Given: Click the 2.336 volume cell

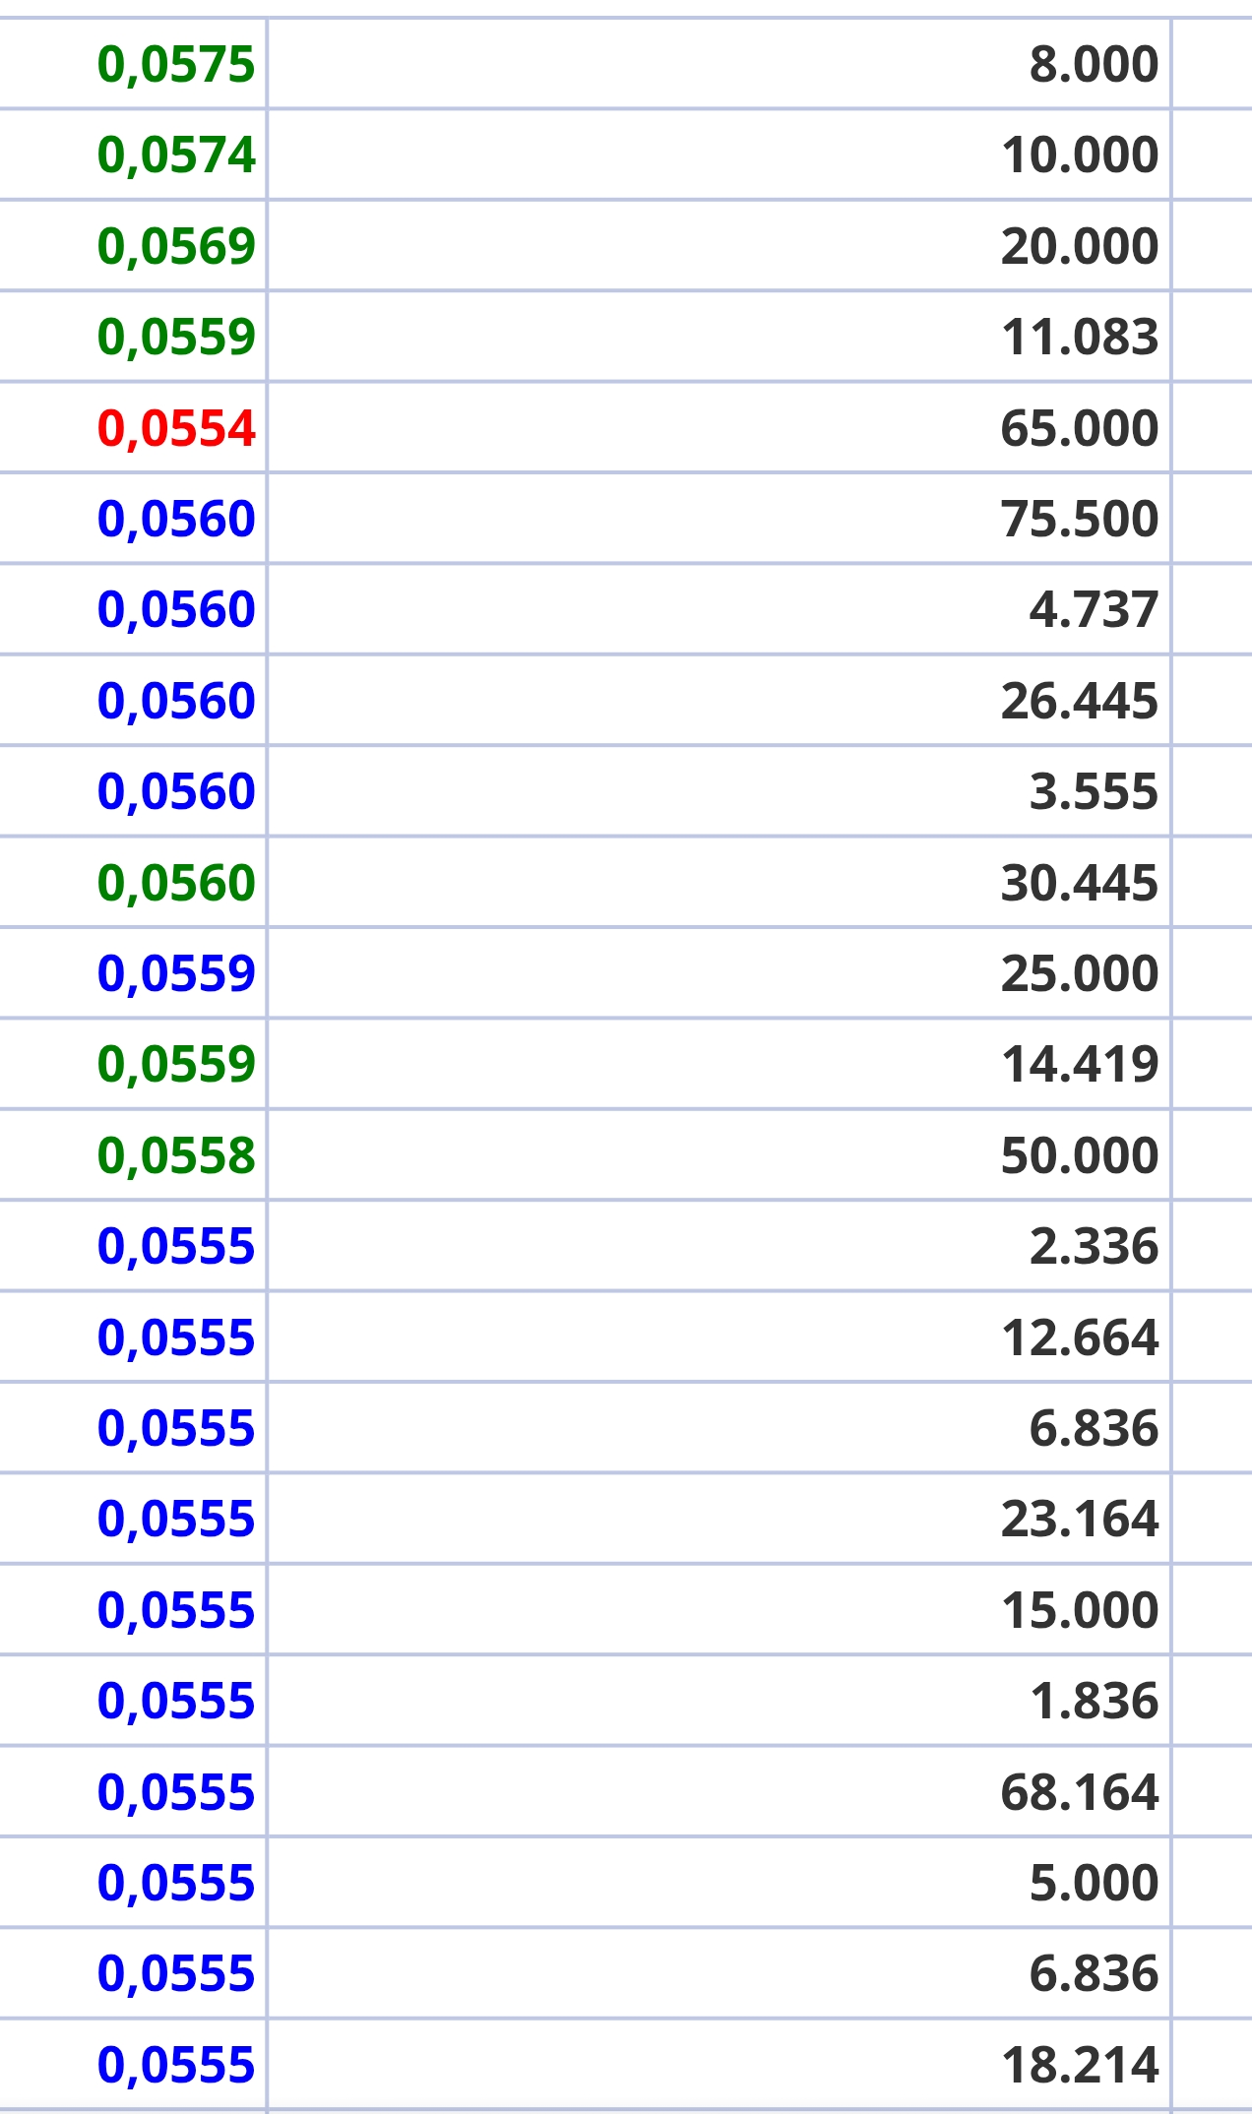Looking at the screenshot, I should click(1093, 1247).
